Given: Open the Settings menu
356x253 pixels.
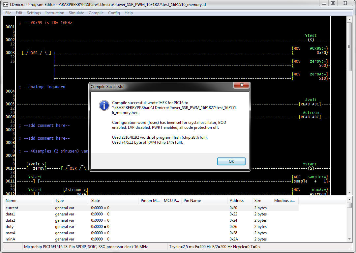Looking at the screenshot, I should pyautogui.click(x=34, y=13).
